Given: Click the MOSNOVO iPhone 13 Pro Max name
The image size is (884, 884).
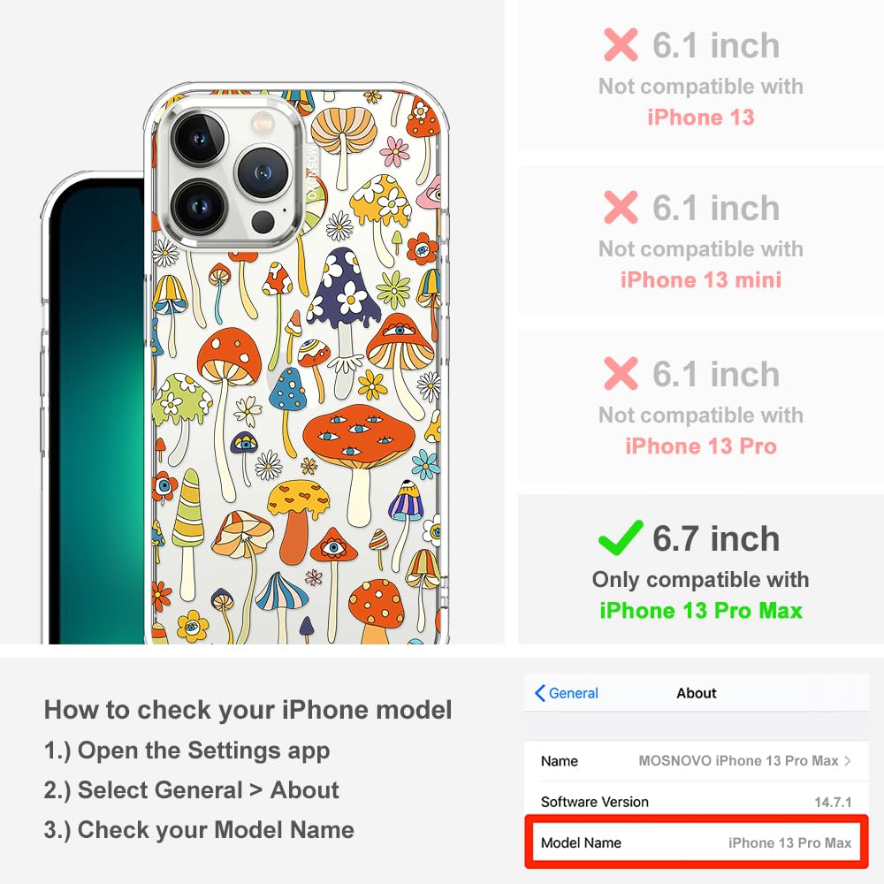Looking at the screenshot, I should [738, 760].
